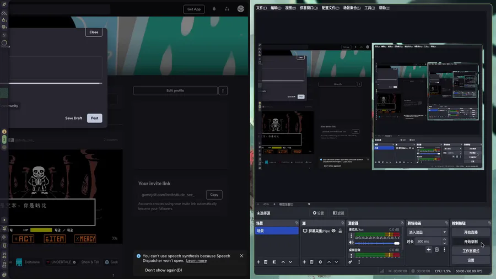Image resolution: width=496 pixels, height=279 pixels.
Task: Adjust 麦克风/Aux volume slider
Action: point(377,243)
